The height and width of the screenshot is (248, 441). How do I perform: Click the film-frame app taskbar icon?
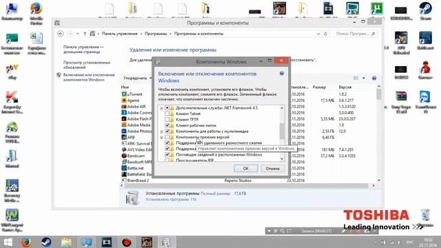pyautogui.click(x=107, y=242)
